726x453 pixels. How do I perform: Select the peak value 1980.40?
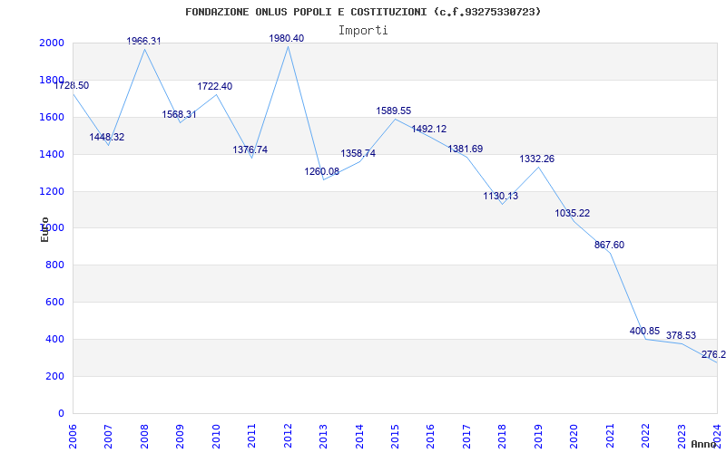pyautogui.click(x=287, y=38)
